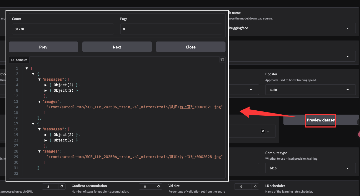Collapse the root array on line 1

(27, 68)
